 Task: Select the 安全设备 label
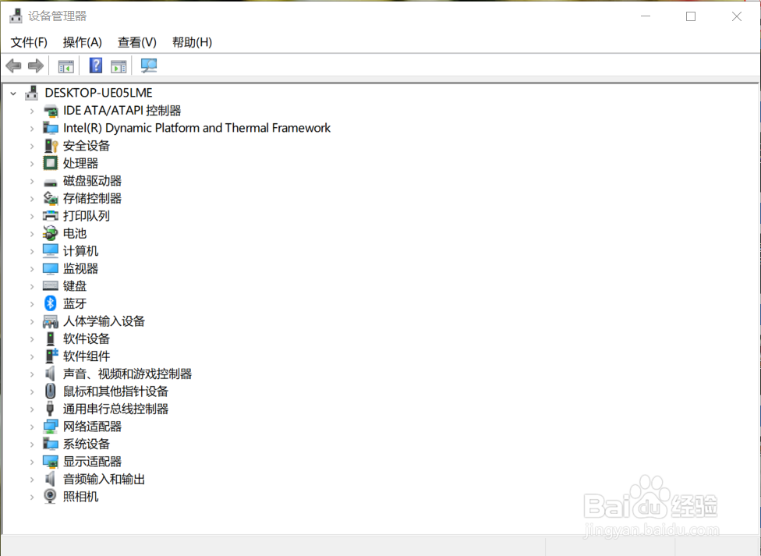pyautogui.click(x=87, y=146)
